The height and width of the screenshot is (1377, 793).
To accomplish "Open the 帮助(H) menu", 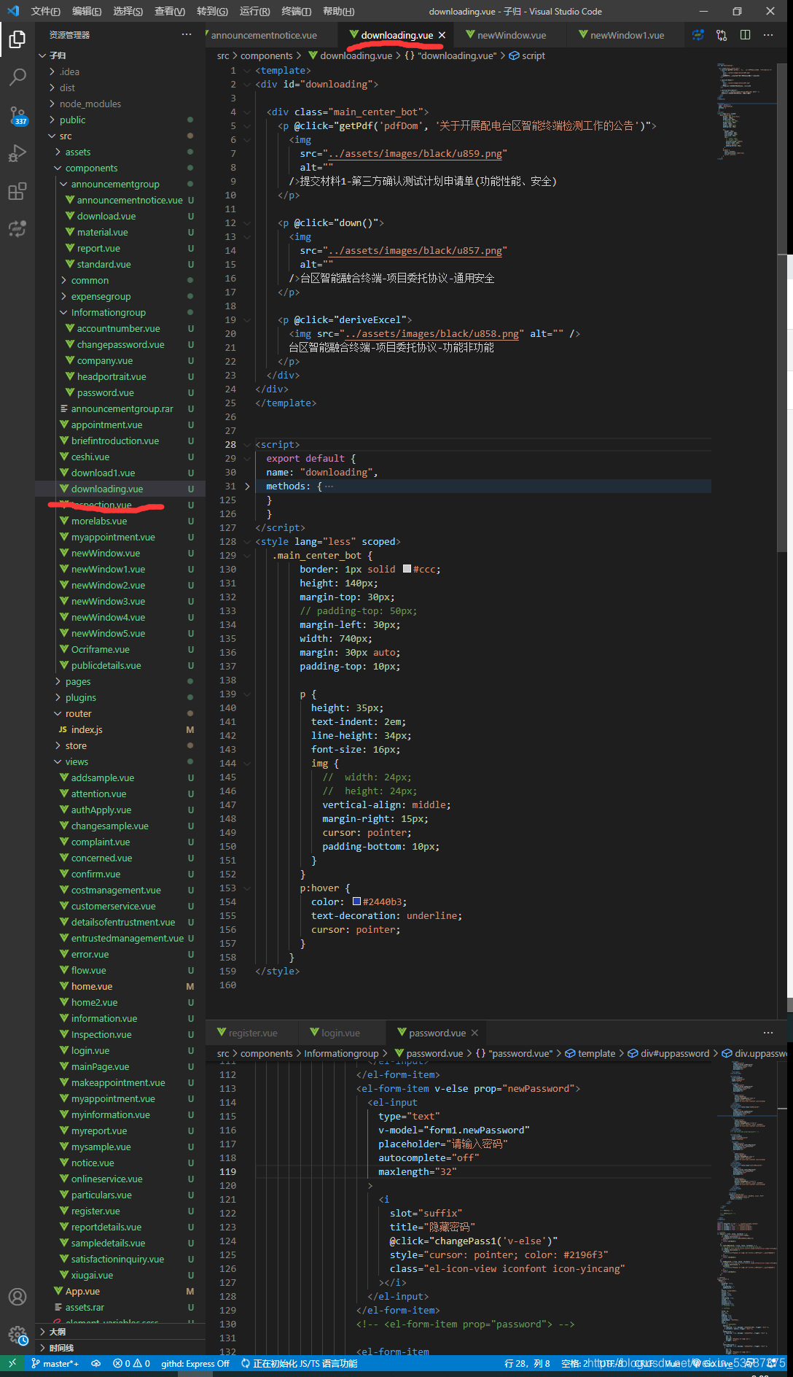I will pyautogui.click(x=339, y=11).
